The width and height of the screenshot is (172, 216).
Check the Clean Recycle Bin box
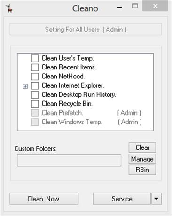coord(35,104)
